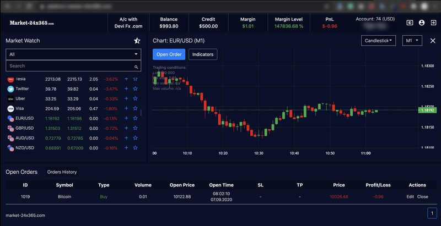Click the plus icon for Visa

click(126, 108)
